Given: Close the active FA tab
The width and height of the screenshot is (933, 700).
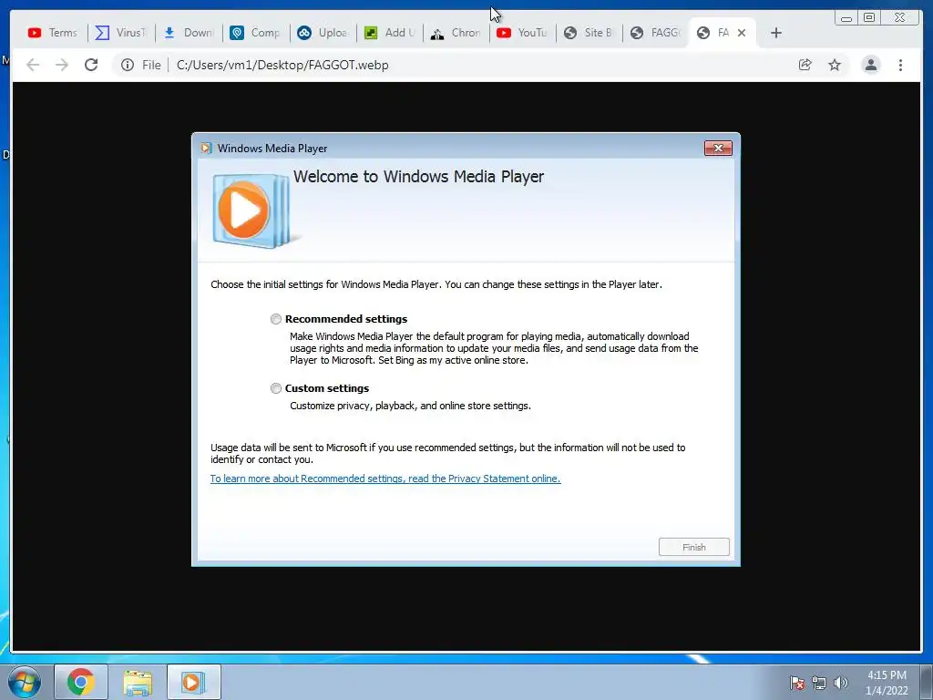Looking at the screenshot, I should tap(742, 33).
